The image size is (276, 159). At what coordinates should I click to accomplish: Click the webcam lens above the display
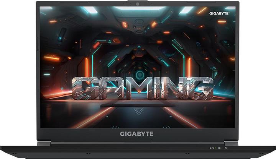[138, 4]
